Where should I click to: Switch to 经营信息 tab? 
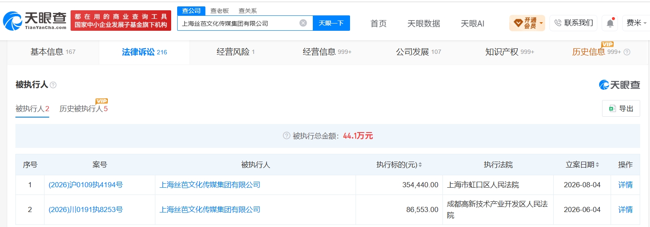[327, 52]
